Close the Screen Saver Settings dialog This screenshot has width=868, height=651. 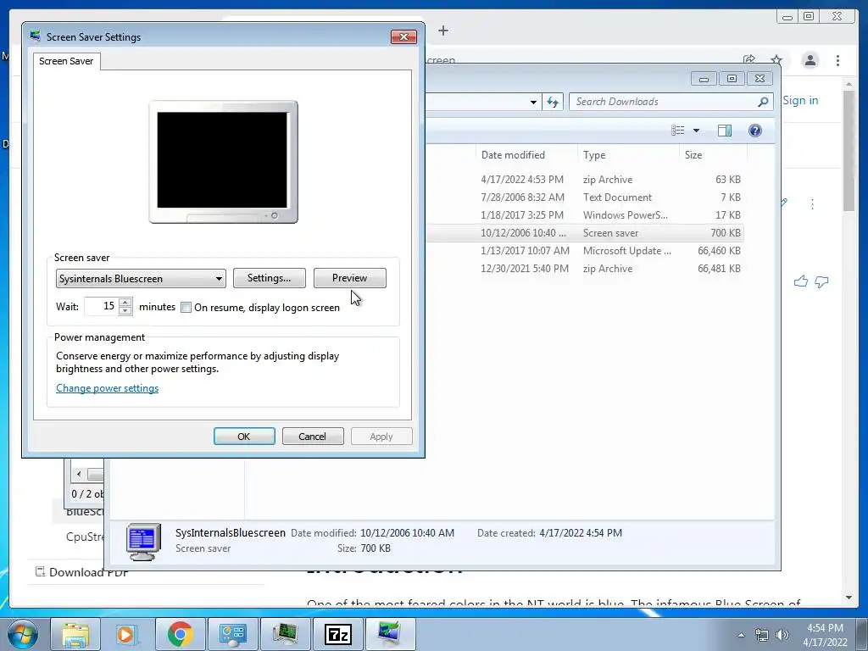tap(403, 36)
